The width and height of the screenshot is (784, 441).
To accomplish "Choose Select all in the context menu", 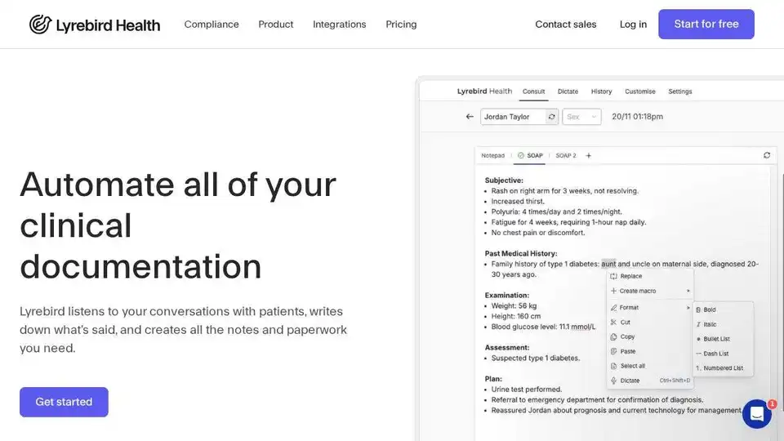I will click(649, 366).
